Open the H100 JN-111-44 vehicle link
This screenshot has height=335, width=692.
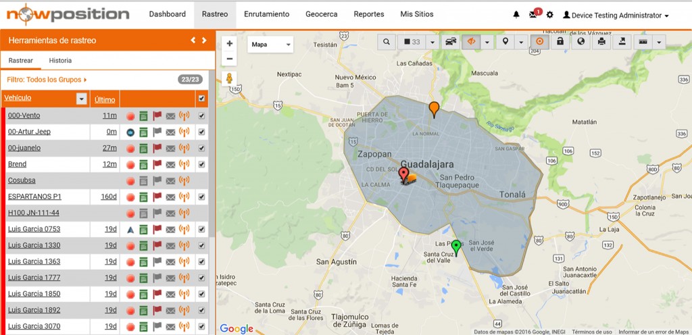pyautogui.click(x=34, y=213)
